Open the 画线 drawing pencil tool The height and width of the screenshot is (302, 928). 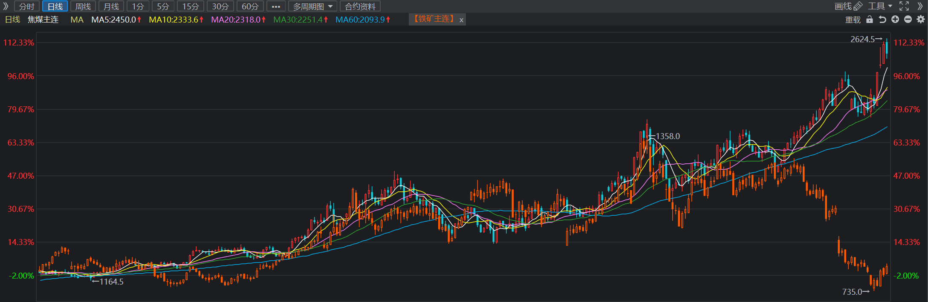tap(848, 6)
